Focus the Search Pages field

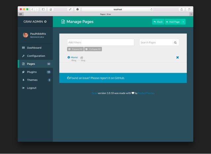point(159,42)
